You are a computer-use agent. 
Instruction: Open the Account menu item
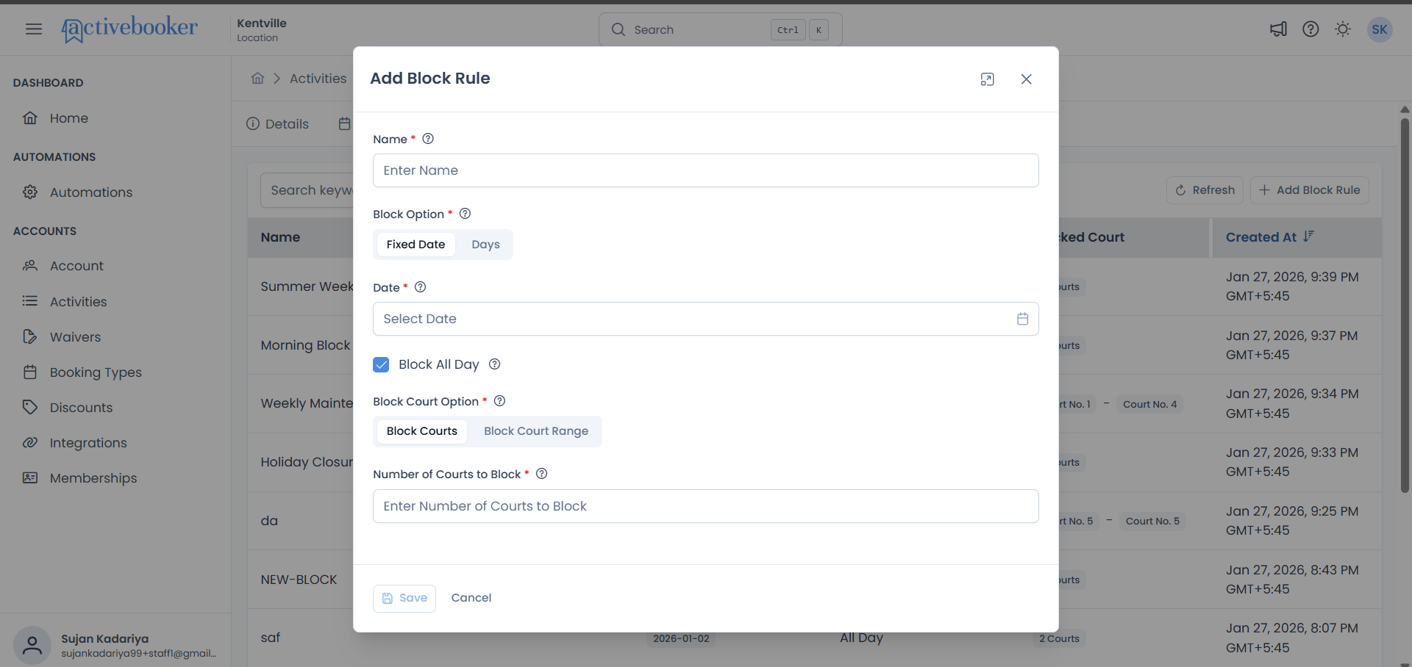click(76, 266)
